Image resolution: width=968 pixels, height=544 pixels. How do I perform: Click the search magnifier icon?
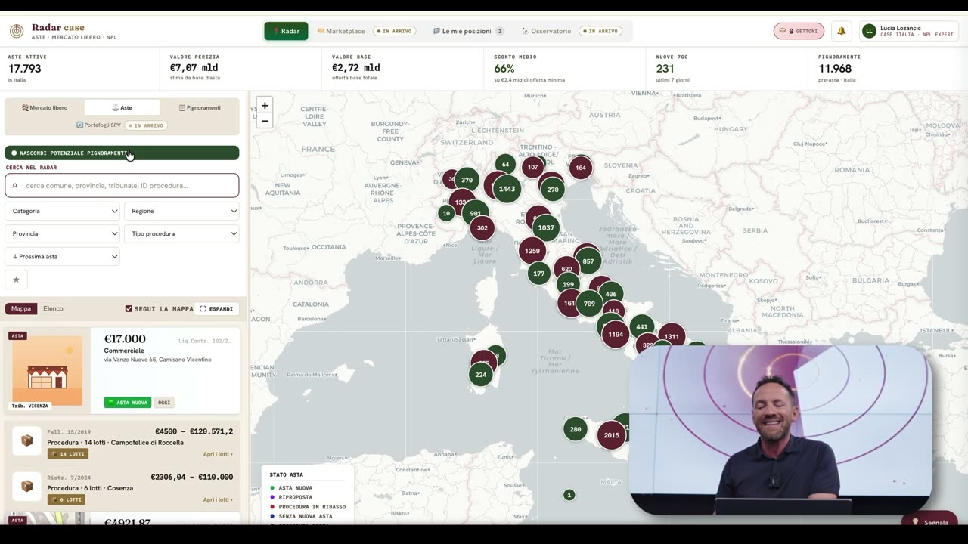(14, 186)
